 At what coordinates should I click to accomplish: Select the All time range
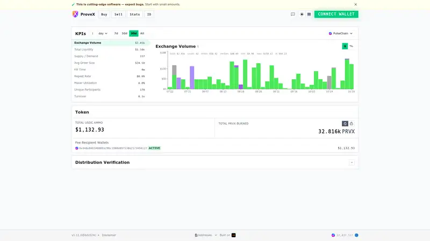142,33
